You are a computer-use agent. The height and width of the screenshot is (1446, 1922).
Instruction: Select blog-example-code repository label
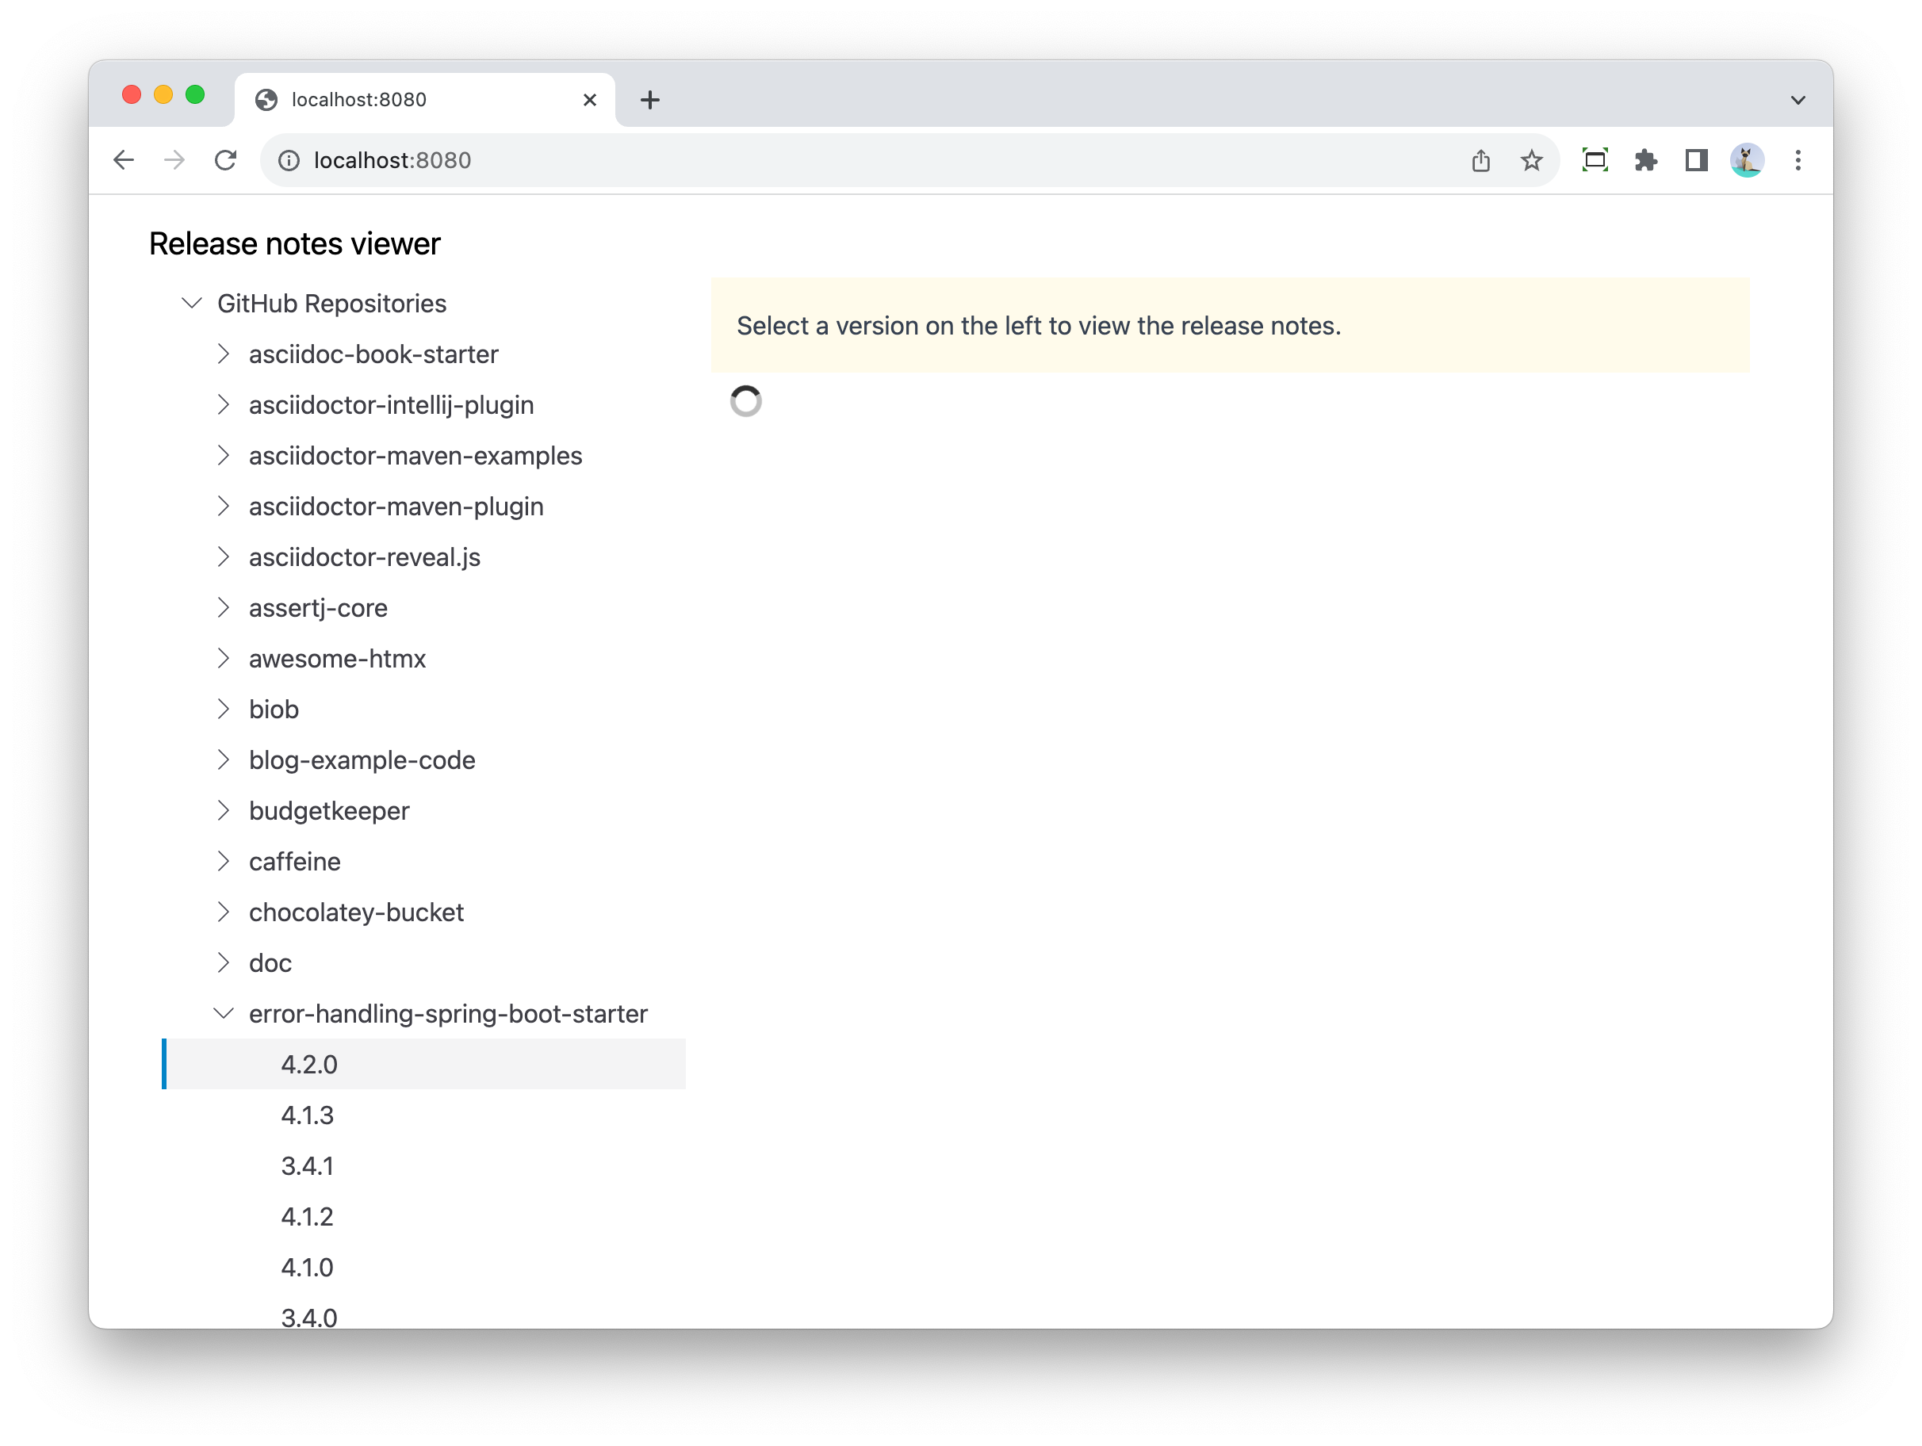tap(362, 759)
